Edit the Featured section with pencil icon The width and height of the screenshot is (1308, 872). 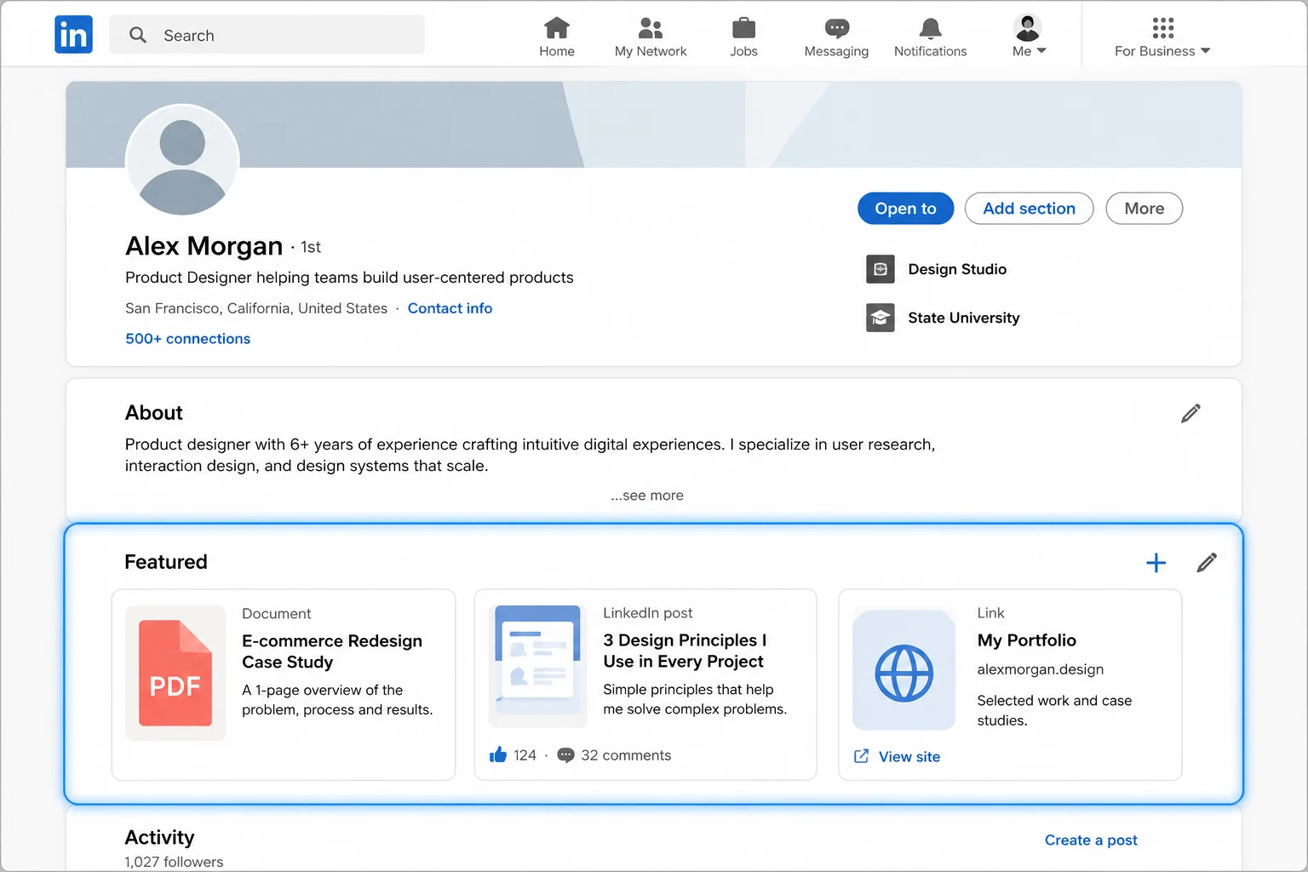1207,563
